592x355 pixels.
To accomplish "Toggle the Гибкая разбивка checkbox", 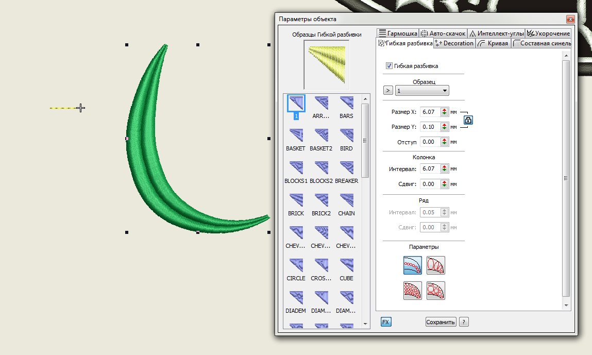I will click(389, 66).
